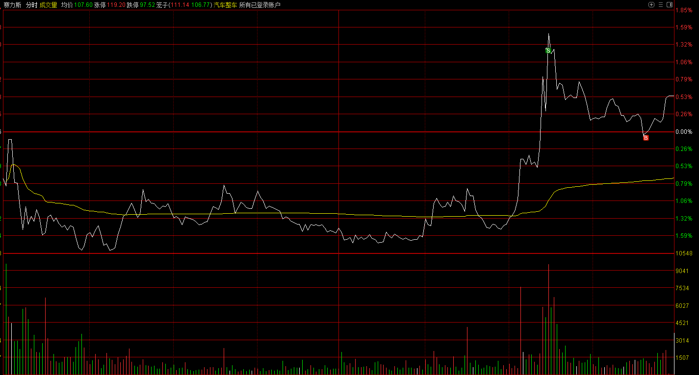Click the 所有已登录账户 account selector

259,5
